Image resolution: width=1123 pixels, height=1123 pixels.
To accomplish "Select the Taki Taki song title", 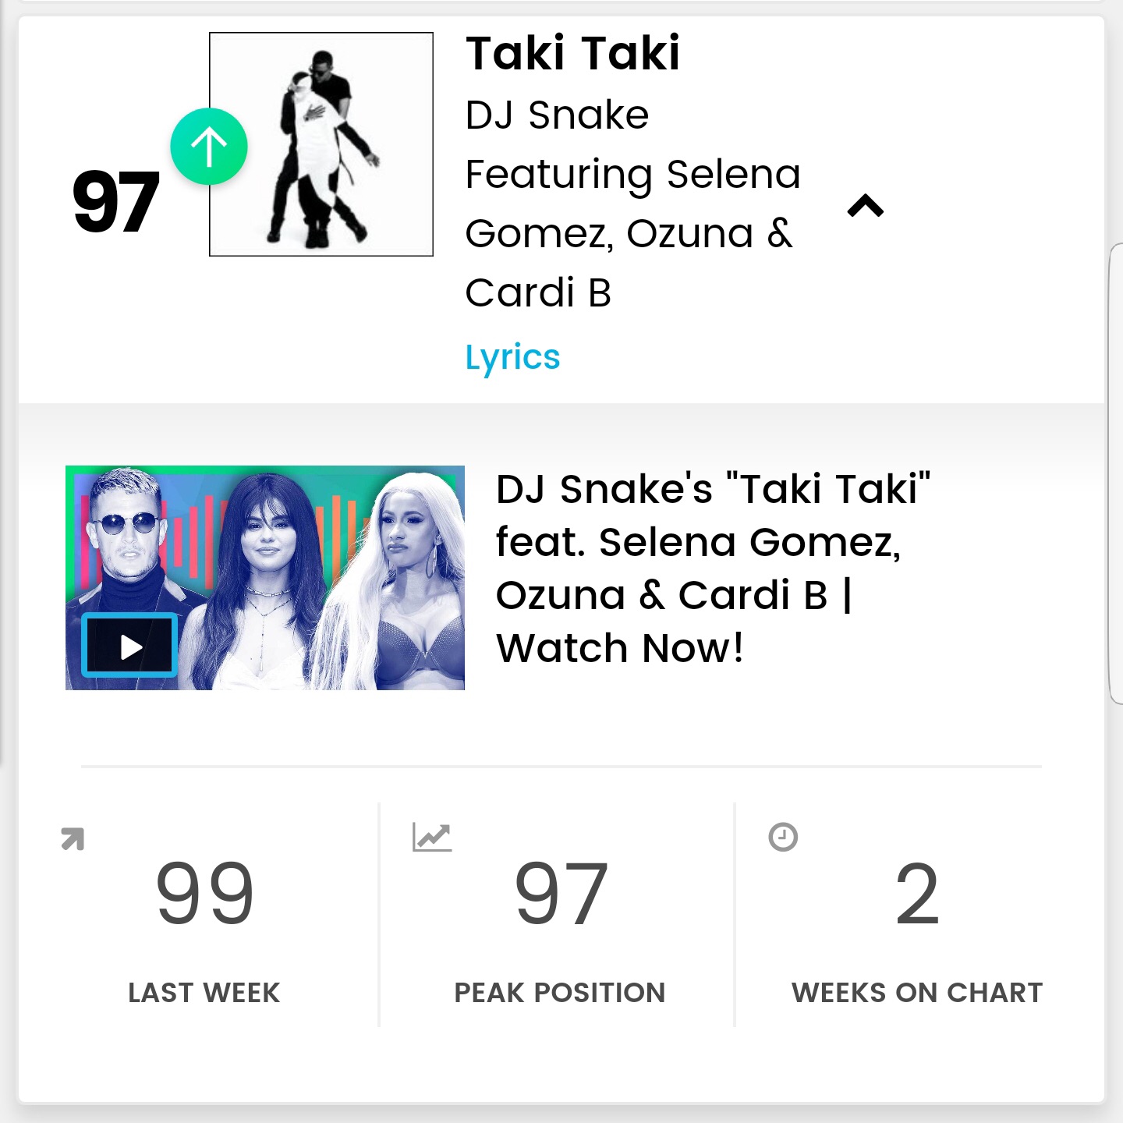I will tap(573, 54).
